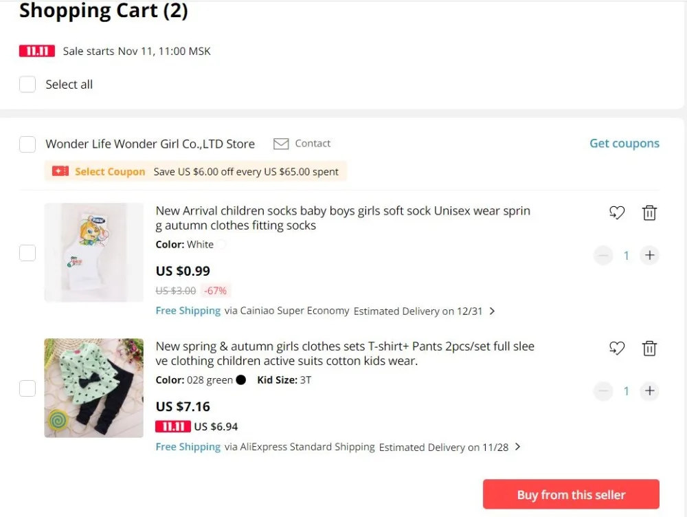Viewport: 687px width, 517px height.
Task: Select the girls clothes set checkbox
Action: click(x=27, y=388)
